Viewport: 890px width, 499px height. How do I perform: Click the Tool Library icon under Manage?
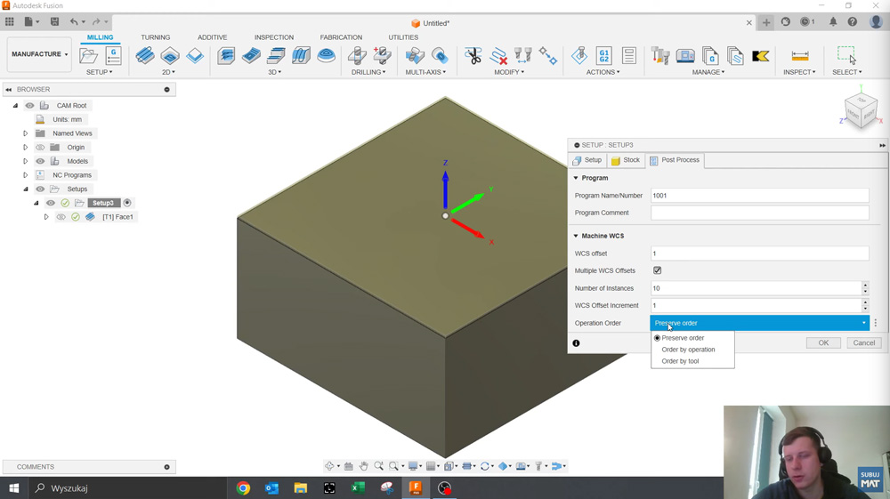click(660, 56)
